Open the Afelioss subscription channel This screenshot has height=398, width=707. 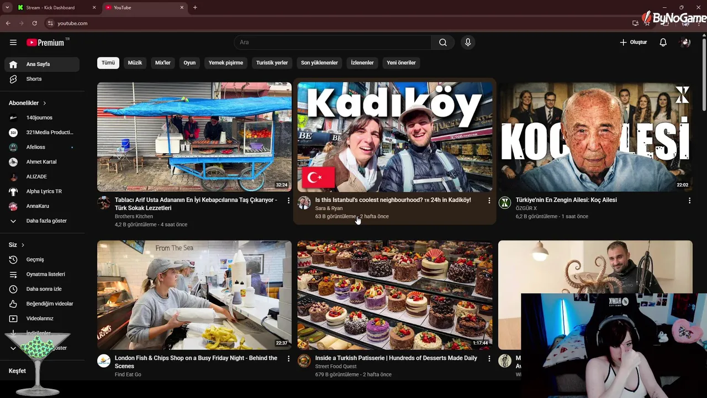[42, 147]
